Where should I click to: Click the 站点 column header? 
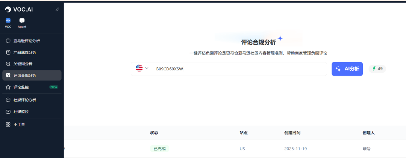pos(244,133)
